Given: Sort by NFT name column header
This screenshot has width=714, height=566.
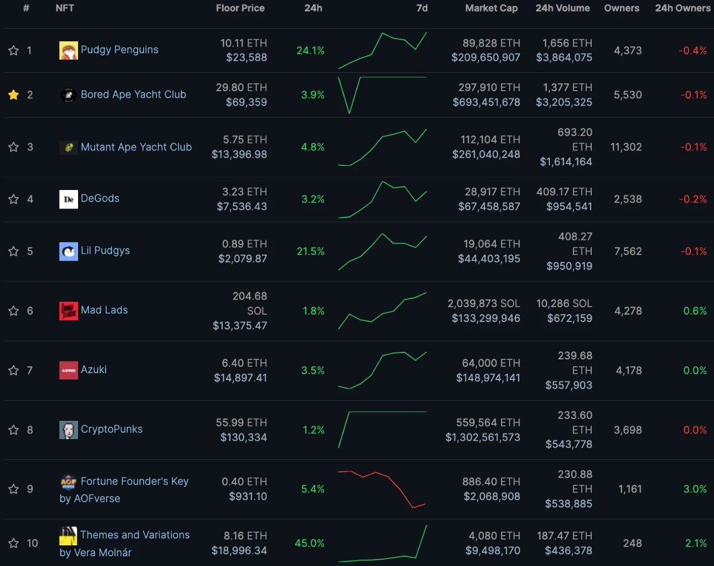Looking at the screenshot, I should [x=65, y=8].
